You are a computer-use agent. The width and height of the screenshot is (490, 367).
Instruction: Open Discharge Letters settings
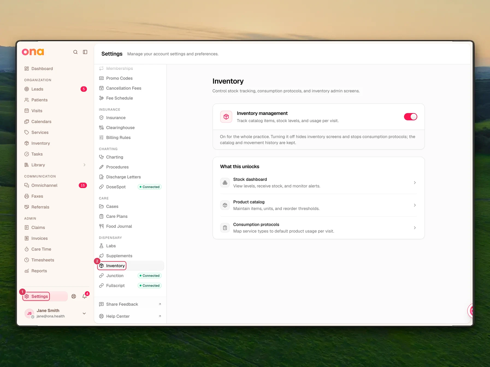tap(130, 177)
